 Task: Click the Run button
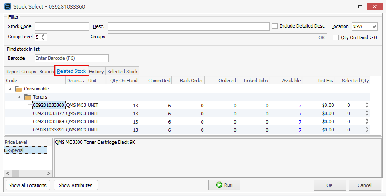point(224,185)
